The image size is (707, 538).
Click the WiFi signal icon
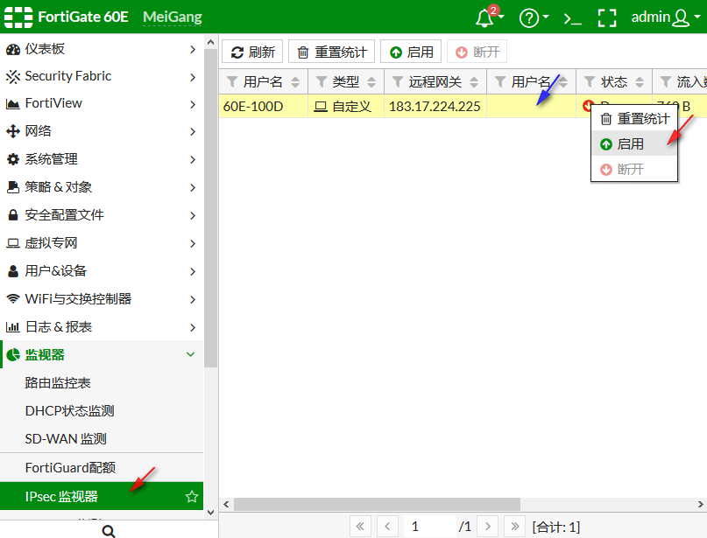point(13,299)
